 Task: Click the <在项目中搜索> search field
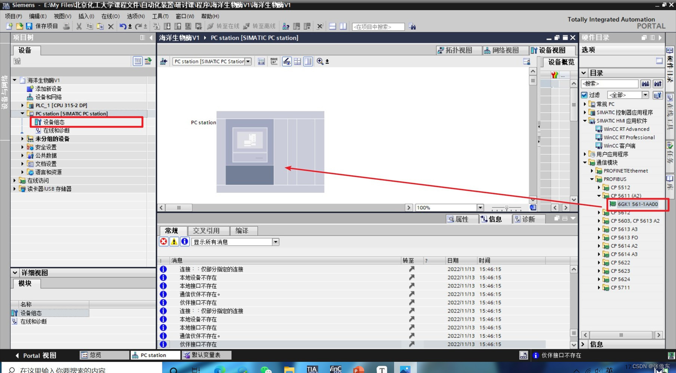378,27
